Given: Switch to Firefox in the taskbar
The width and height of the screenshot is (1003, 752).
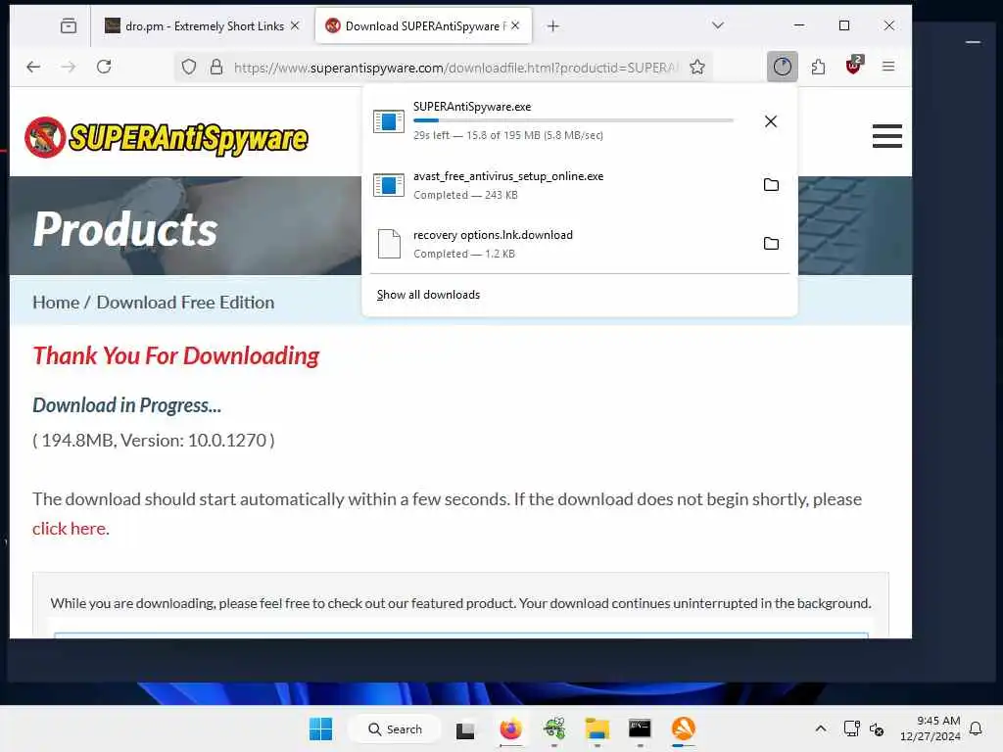Looking at the screenshot, I should pyautogui.click(x=510, y=729).
